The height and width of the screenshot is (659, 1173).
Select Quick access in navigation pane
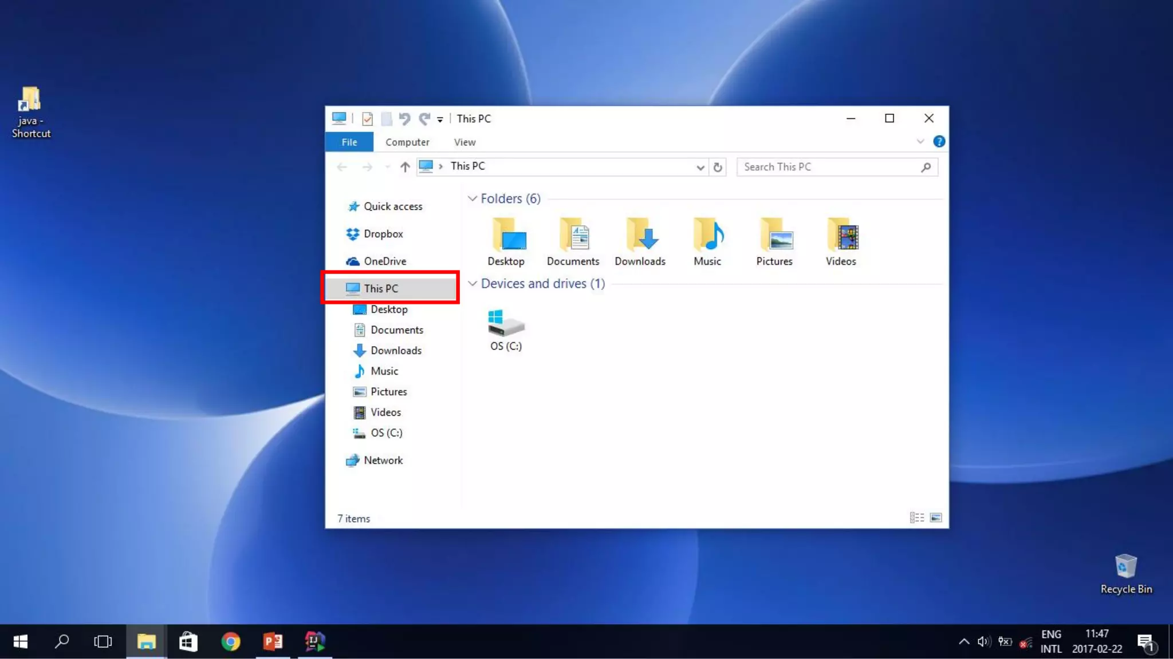[392, 207]
